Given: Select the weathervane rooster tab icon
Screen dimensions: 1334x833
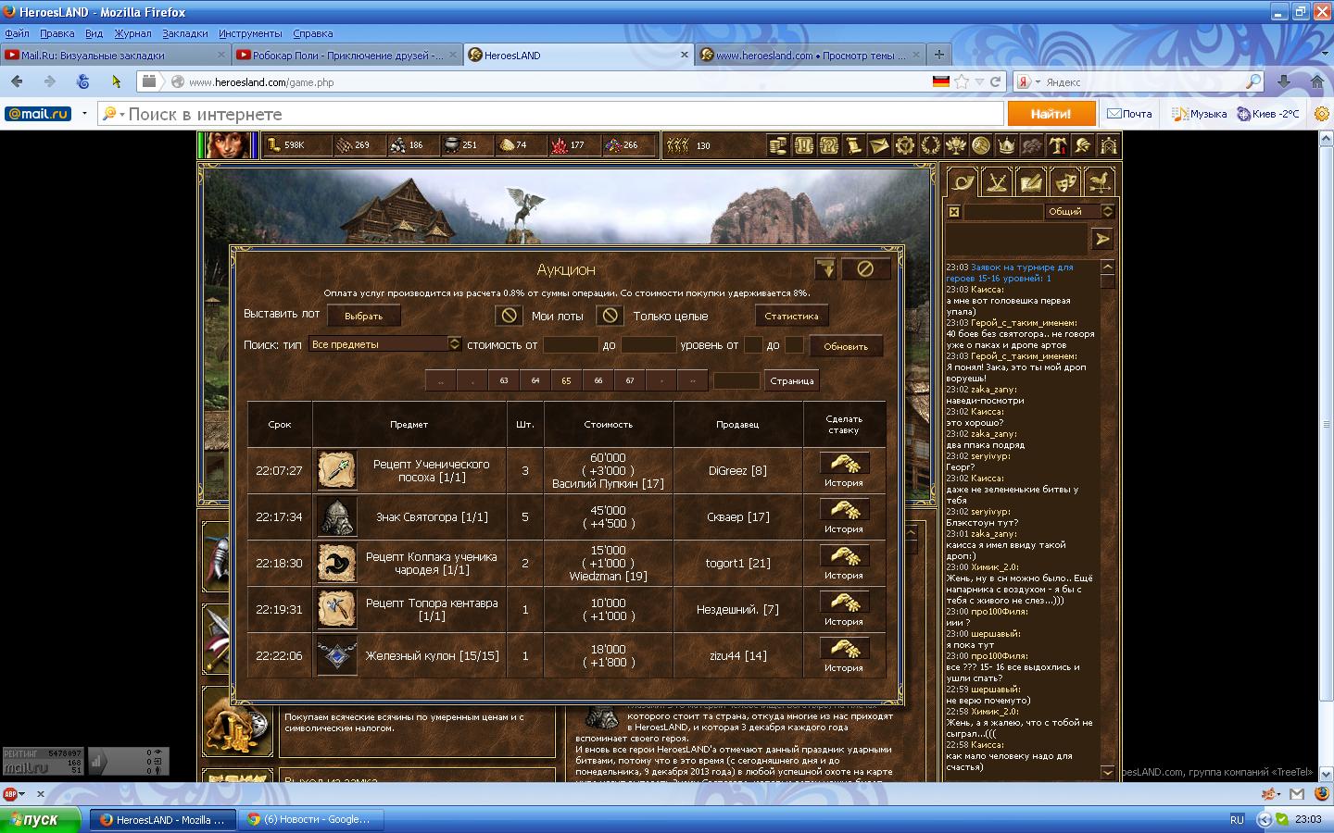Looking at the screenshot, I should tap(1100, 182).
